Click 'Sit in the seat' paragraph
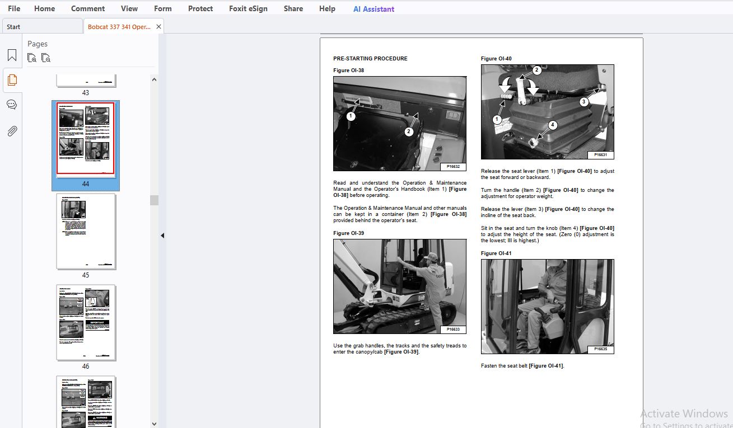 (548, 234)
